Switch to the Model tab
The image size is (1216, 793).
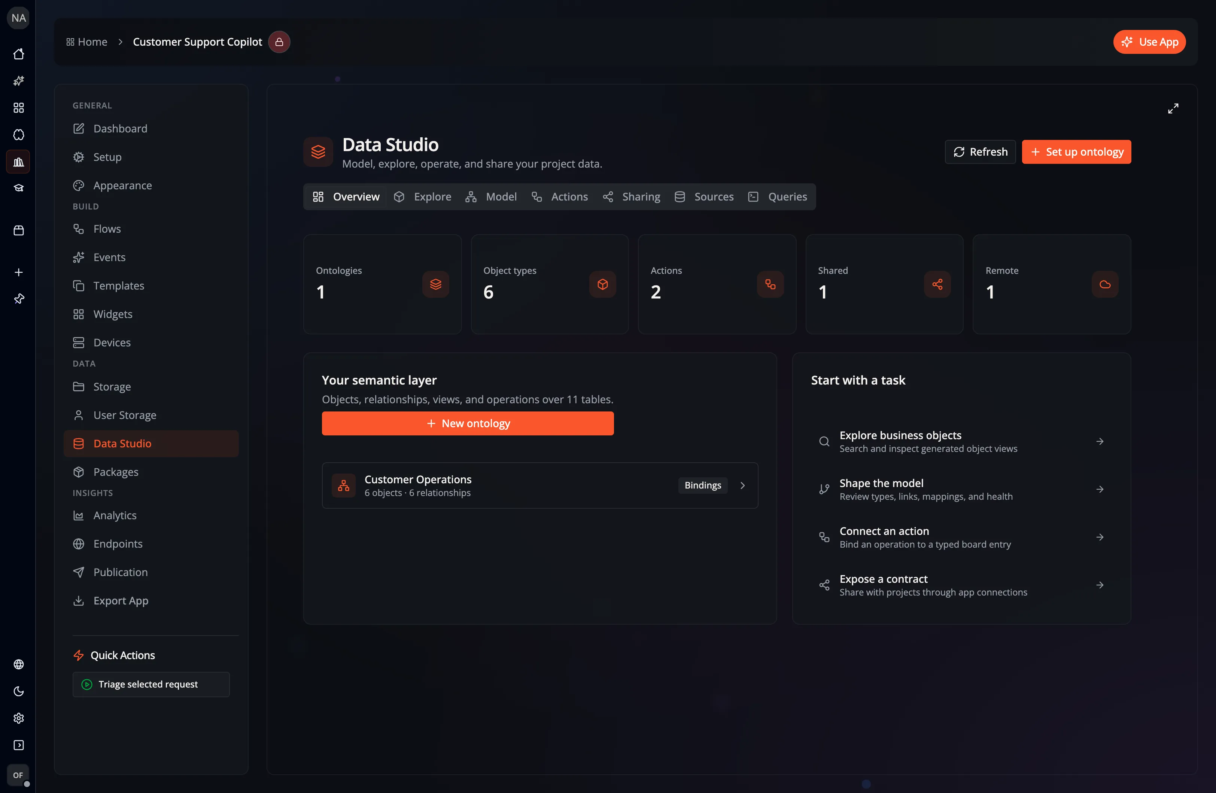(491, 197)
